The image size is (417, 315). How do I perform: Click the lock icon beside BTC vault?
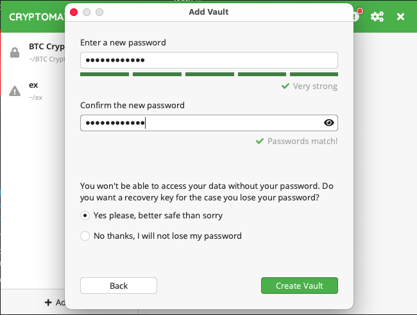pos(14,53)
